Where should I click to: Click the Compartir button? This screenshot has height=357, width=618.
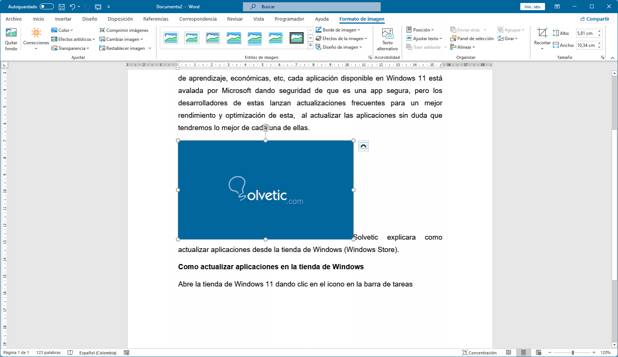(x=595, y=19)
